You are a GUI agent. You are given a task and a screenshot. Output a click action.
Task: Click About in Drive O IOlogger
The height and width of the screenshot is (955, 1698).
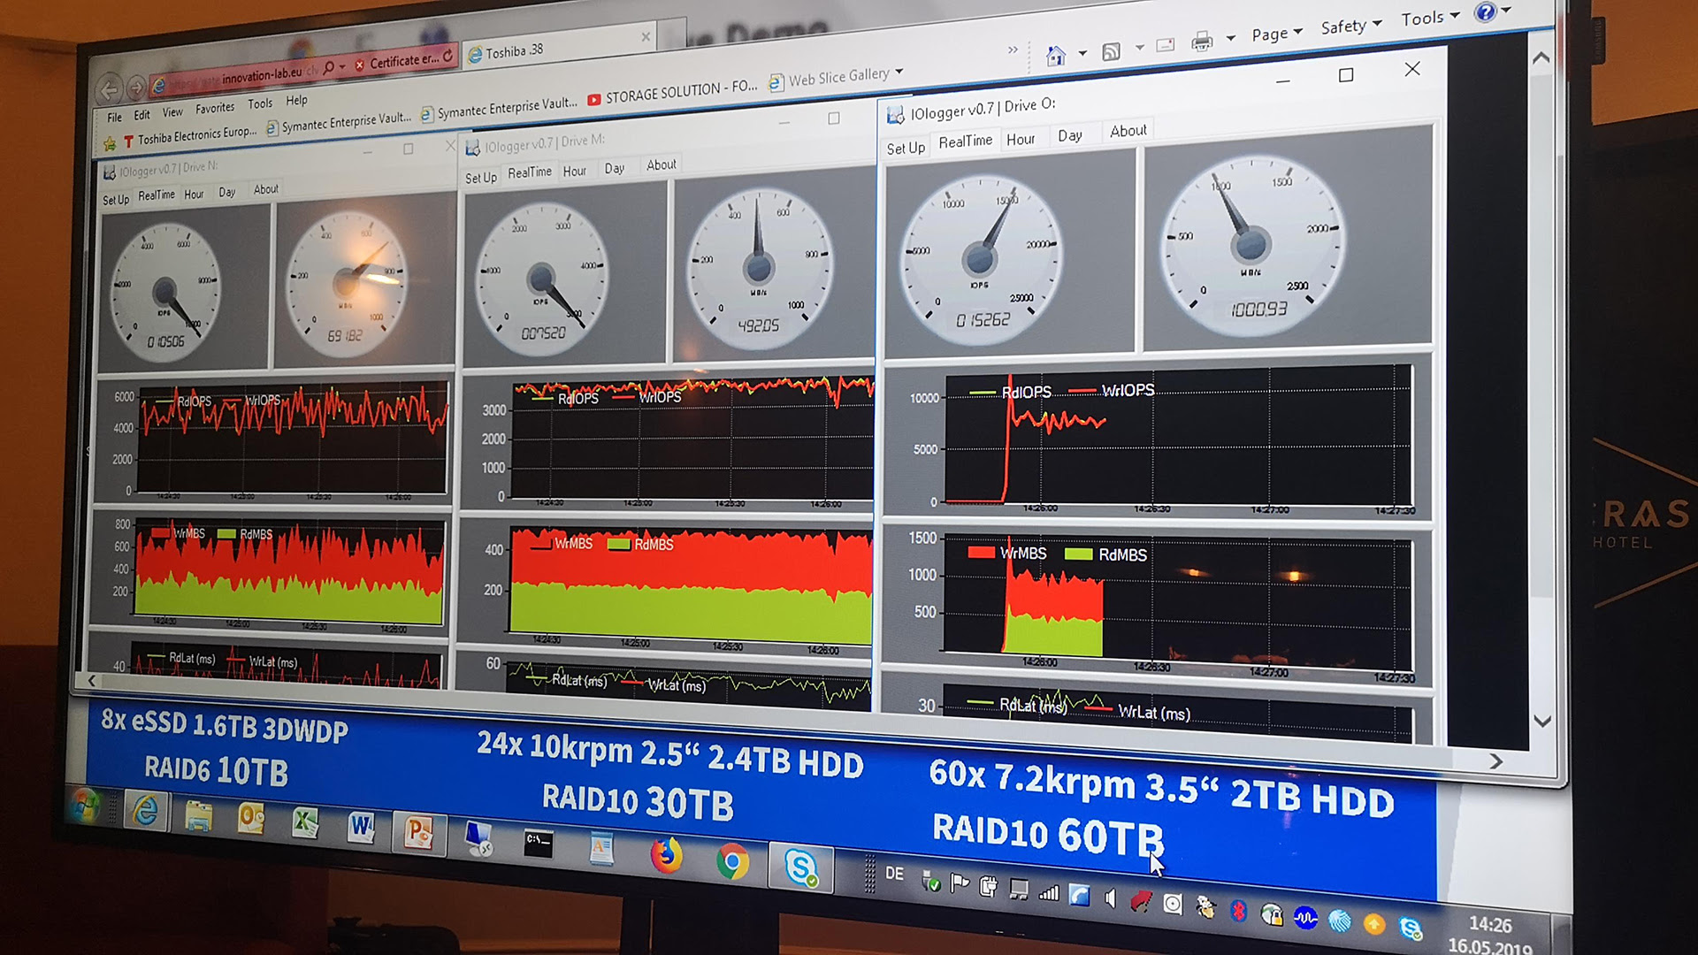[x=1128, y=131]
